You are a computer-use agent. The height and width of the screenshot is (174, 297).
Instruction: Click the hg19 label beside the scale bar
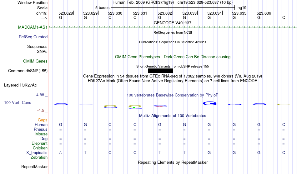click(242, 8)
